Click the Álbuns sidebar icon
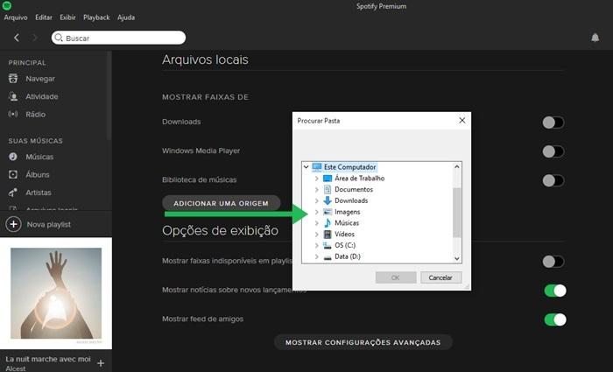 click(13, 174)
